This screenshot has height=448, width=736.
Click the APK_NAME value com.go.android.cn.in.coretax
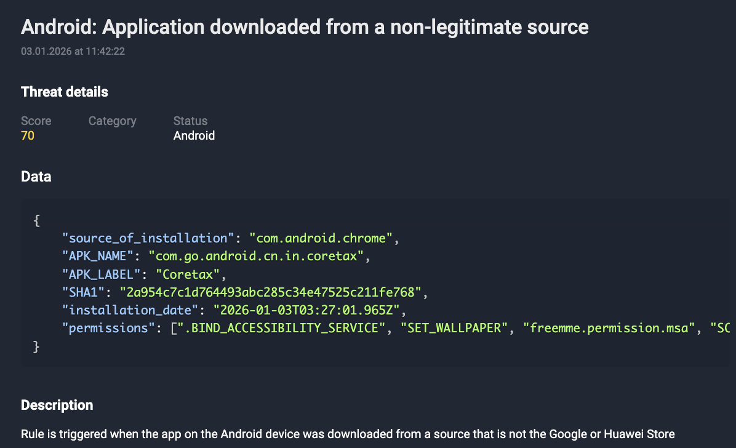click(x=258, y=255)
